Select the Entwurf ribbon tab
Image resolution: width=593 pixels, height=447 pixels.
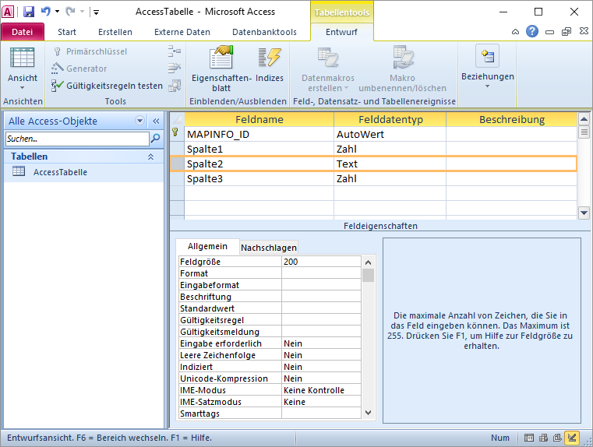[x=341, y=32]
